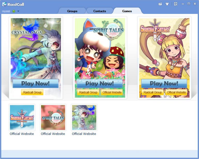Maximize the RaidCall window
Viewport: 199px width, 159px height.
click(x=189, y=4)
